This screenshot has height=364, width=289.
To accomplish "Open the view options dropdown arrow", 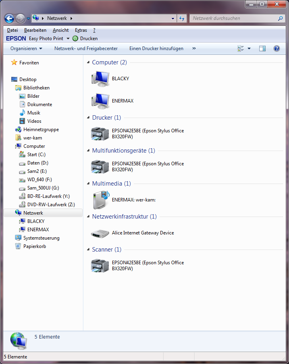I will tap(249, 48).
